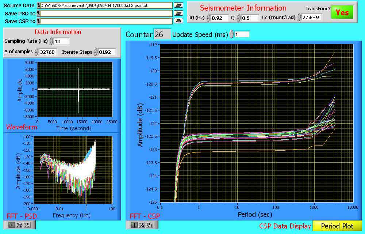Select zoom tool under FFT-PSD graph
The image size is (365, 234).
[19, 225]
